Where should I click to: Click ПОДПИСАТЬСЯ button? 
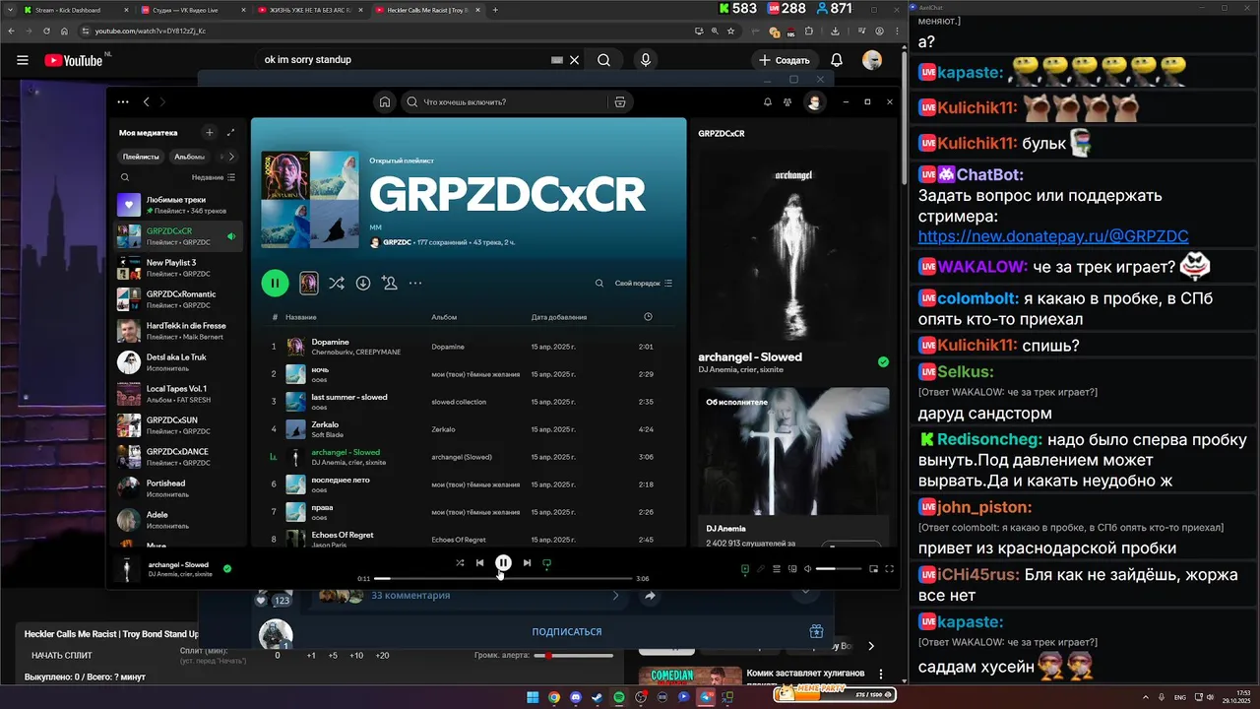click(x=567, y=632)
